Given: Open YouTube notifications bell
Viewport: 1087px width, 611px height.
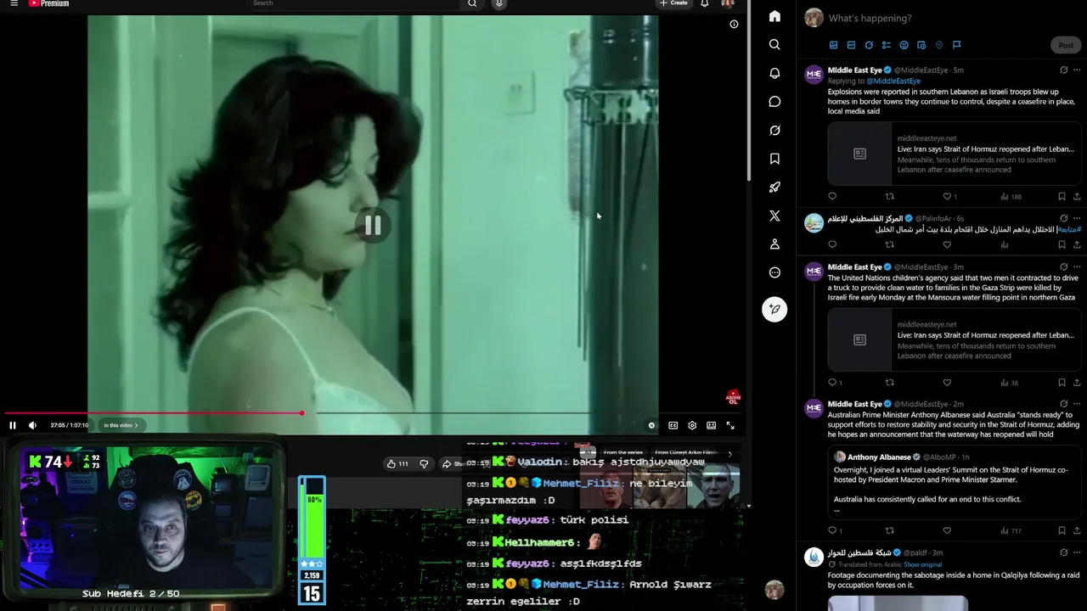Looking at the screenshot, I should tap(705, 3).
